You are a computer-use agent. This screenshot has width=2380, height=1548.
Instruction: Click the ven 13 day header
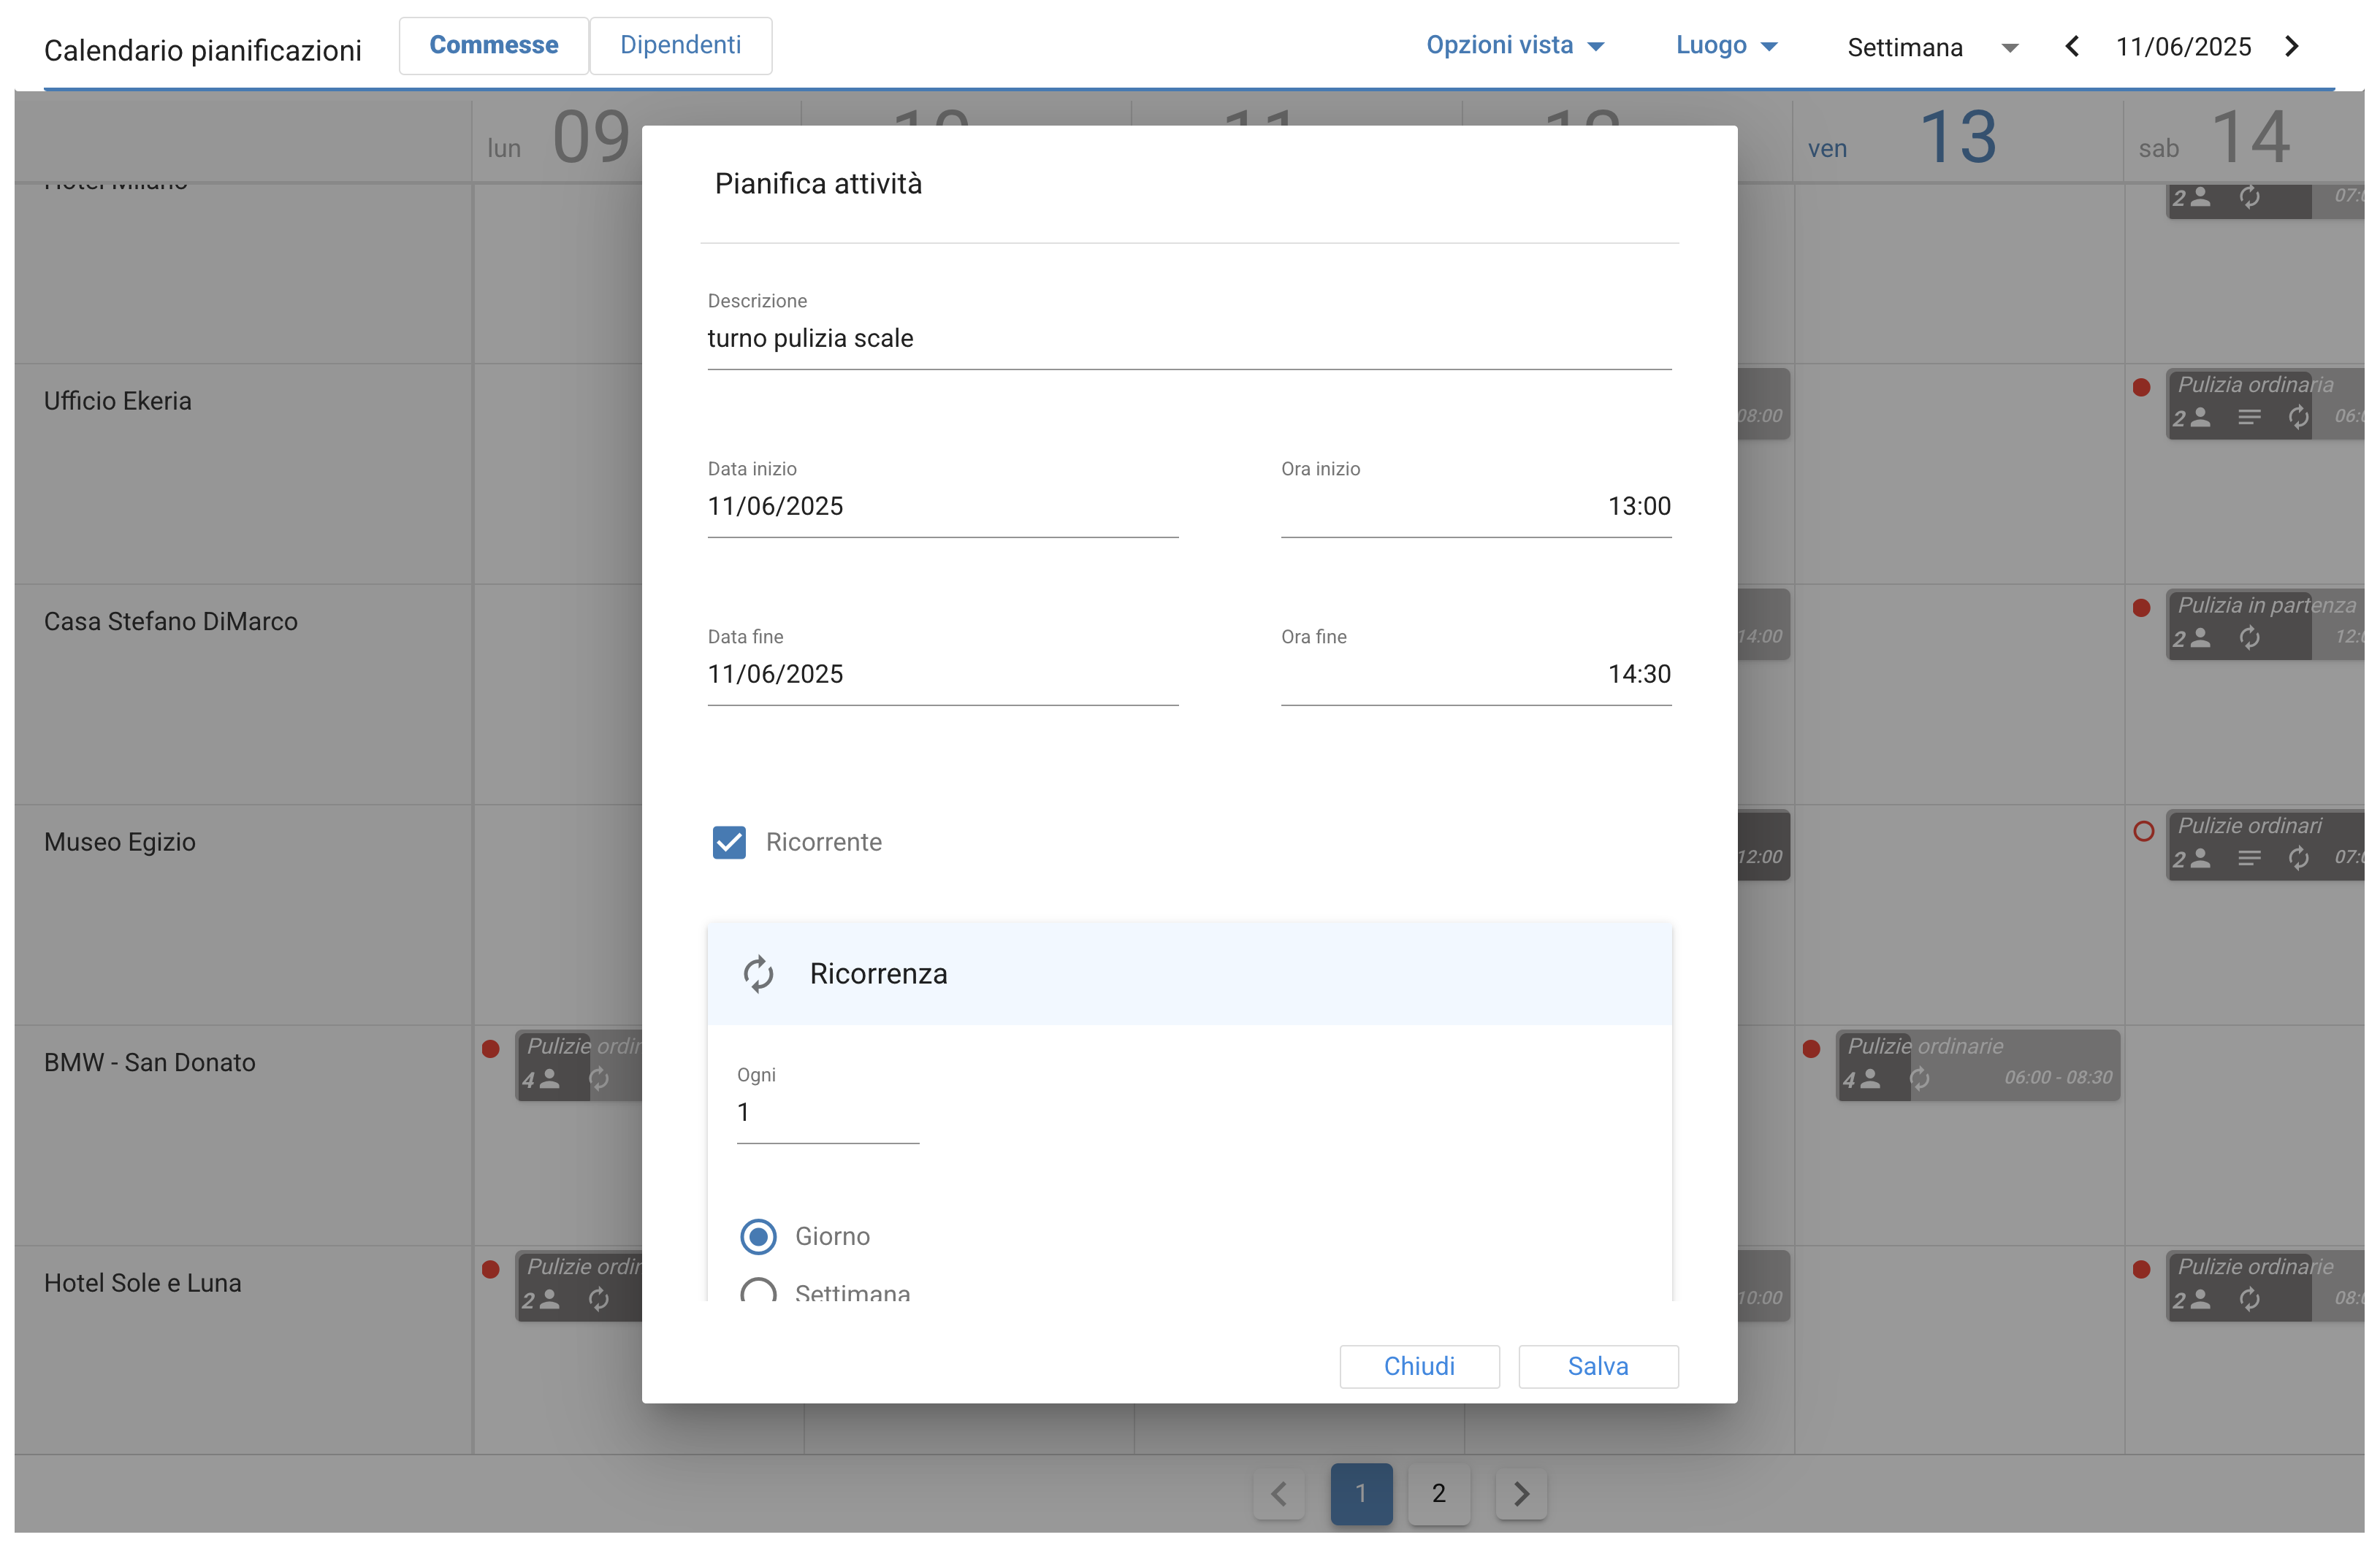[x=1957, y=140]
